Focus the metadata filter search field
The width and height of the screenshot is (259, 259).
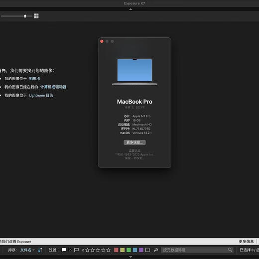pos(197,250)
